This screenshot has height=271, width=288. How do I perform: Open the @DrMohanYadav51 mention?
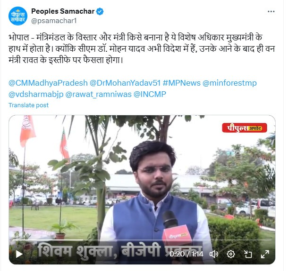(125, 83)
